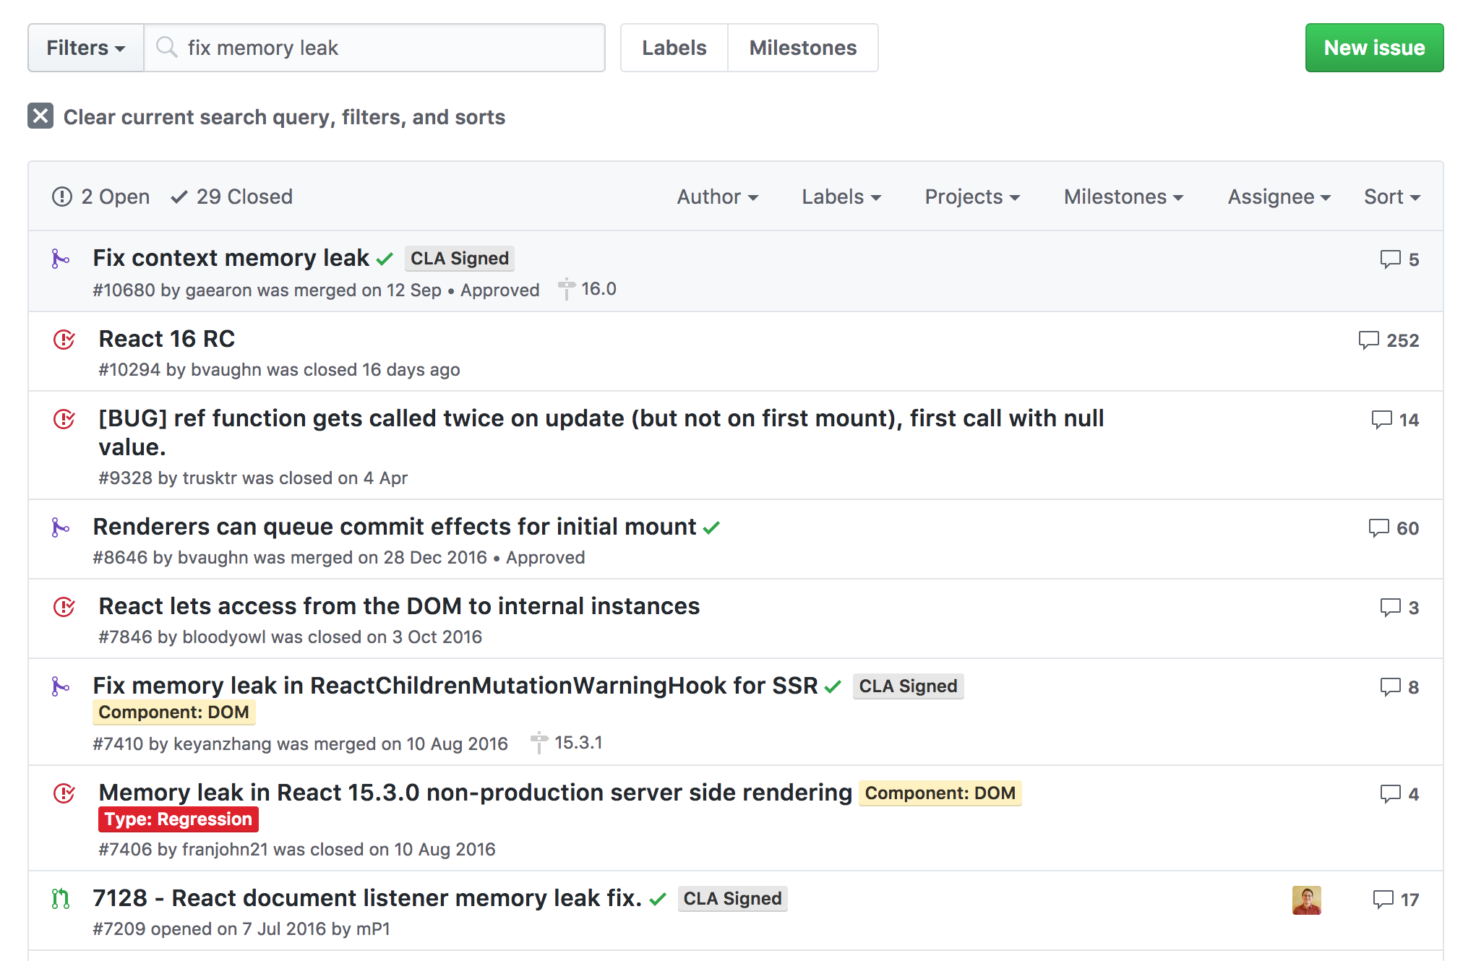
Task: Click comment icon with 60 comments
Action: point(1378,528)
